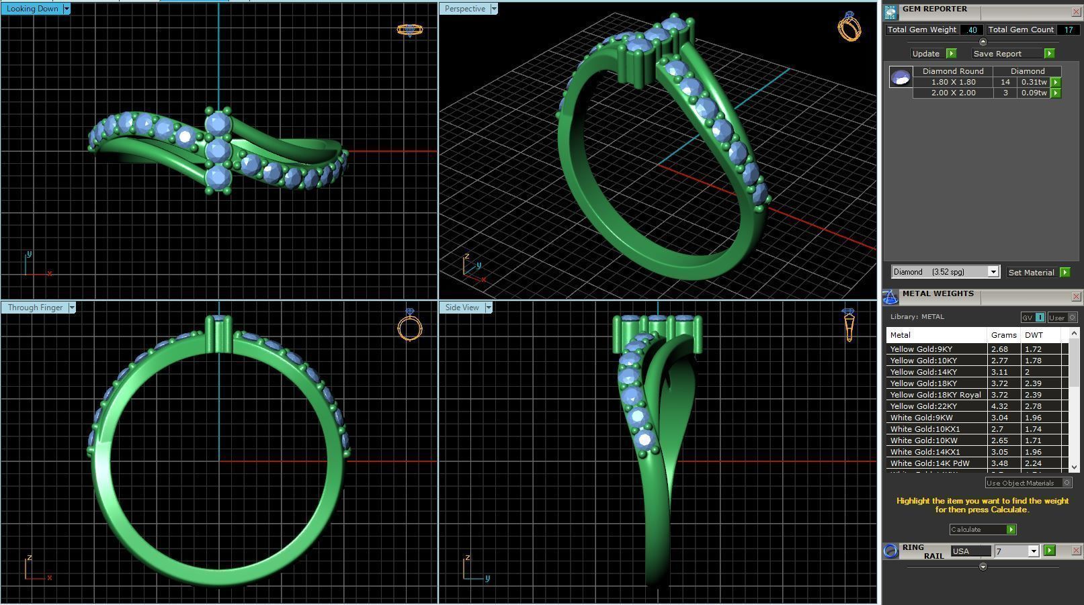Close the Metal Weights panel
Image resolution: width=1084 pixels, height=605 pixels.
(x=1076, y=296)
